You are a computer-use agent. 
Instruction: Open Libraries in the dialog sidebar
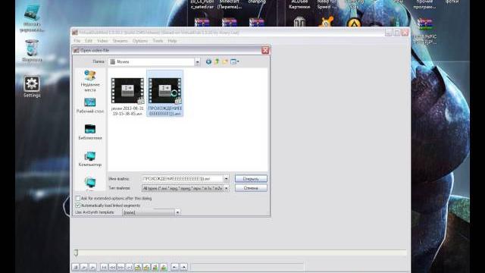[x=90, y=132]
